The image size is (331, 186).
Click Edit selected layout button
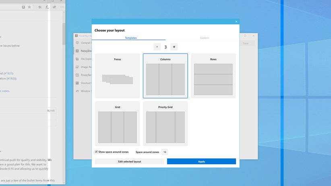(x=129, y=161)
